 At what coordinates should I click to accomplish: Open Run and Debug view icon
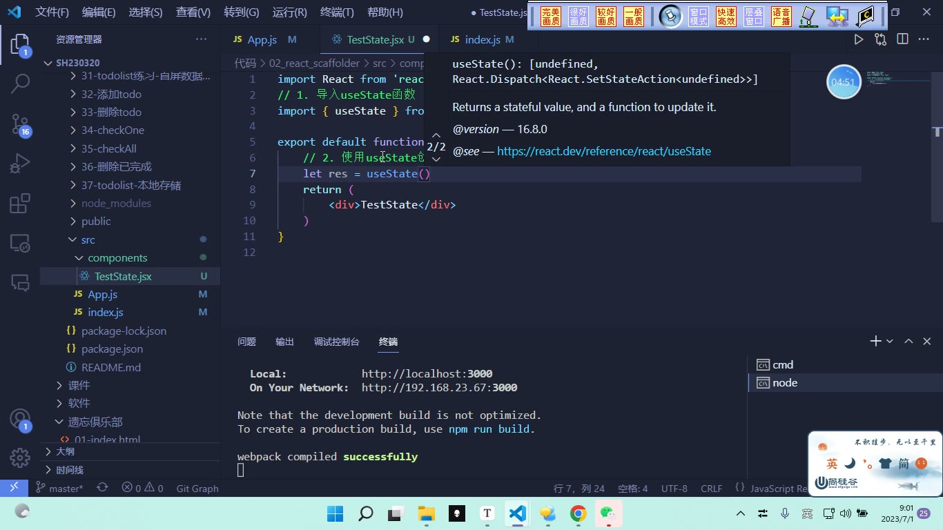tap(20, 164)
